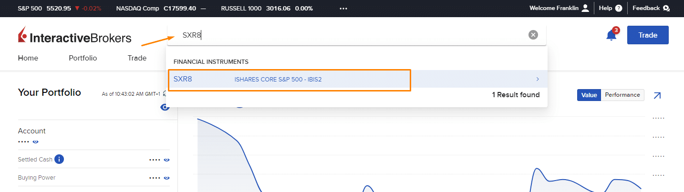Click the 1 Result found text
This screenshot has width=684, height=192.
516,95
